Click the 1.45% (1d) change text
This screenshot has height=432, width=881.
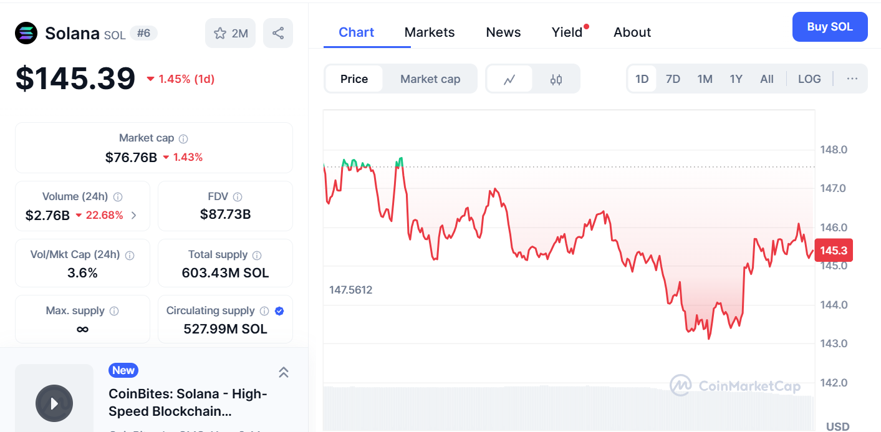(186, 79)
